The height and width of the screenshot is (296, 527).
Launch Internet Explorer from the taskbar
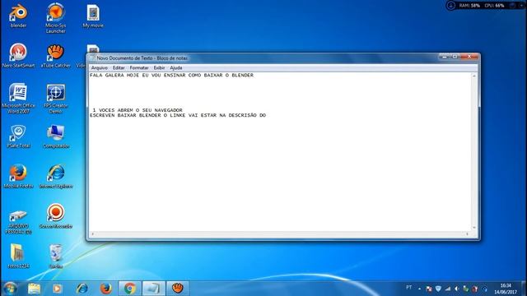tap(82, 289)
